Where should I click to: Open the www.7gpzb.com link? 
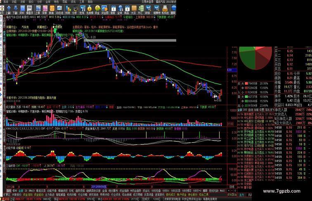point(281,191)
